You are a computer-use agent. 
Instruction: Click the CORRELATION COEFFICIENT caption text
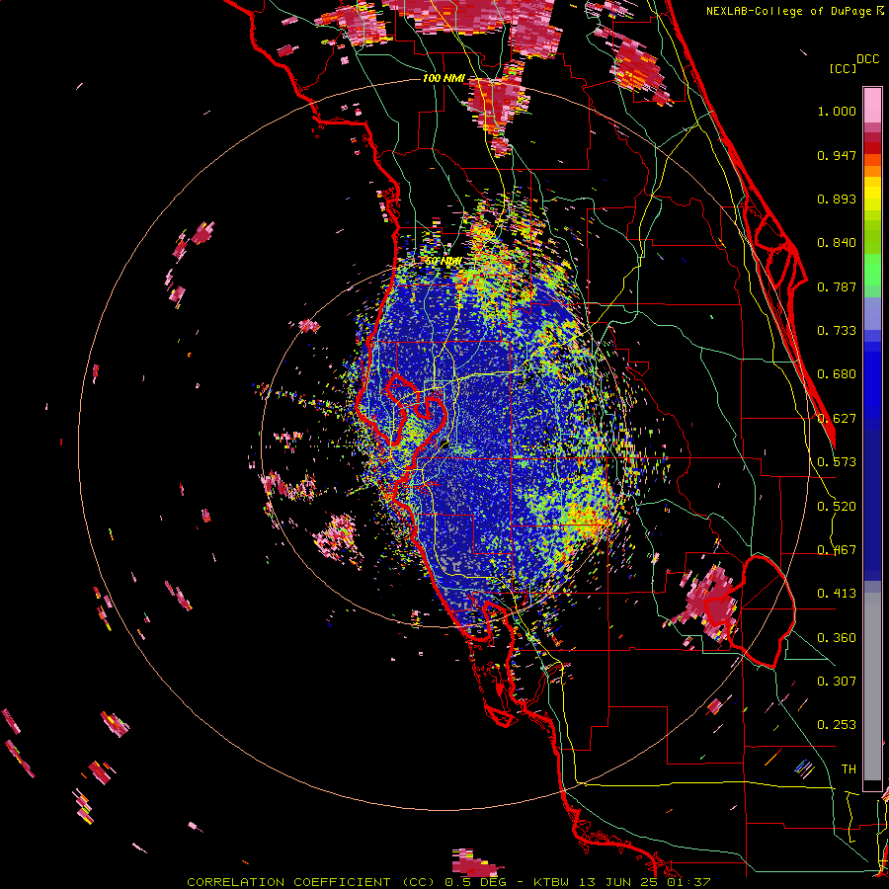(288, 882)
